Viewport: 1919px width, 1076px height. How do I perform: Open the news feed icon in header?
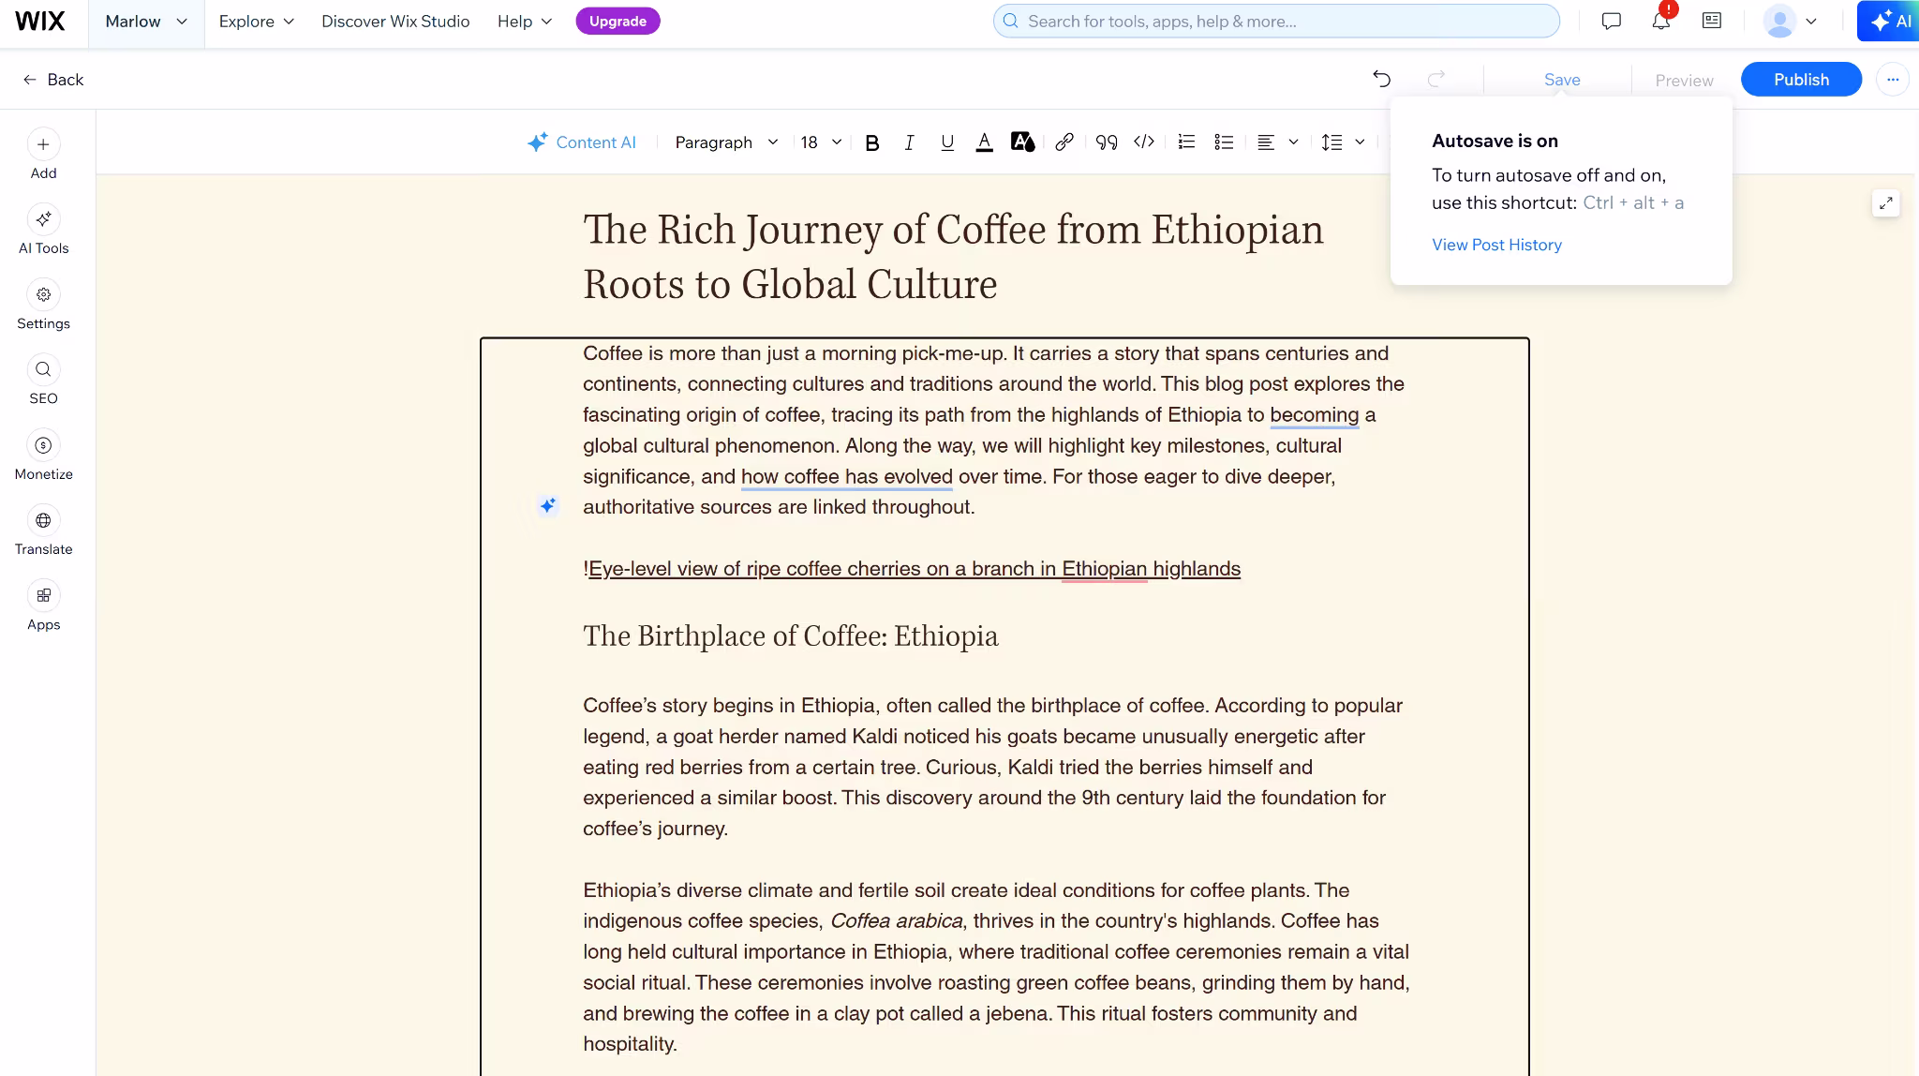click(x=1711, y=21)
